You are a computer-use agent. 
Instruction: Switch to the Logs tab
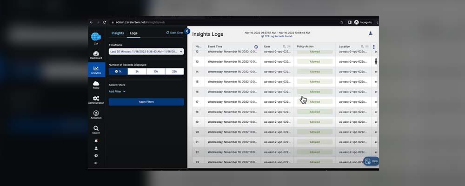[133, 33]
